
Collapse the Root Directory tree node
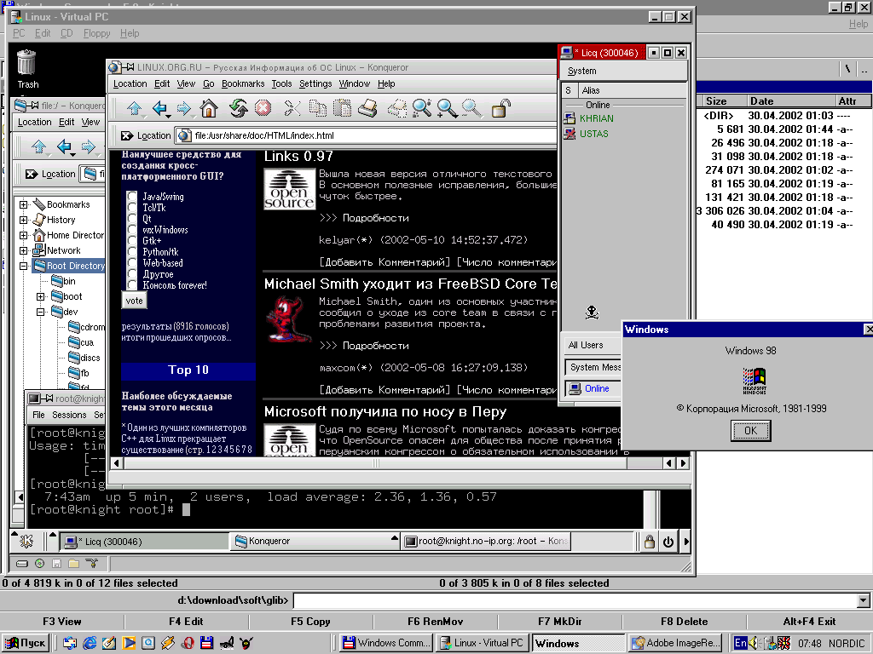24,266
